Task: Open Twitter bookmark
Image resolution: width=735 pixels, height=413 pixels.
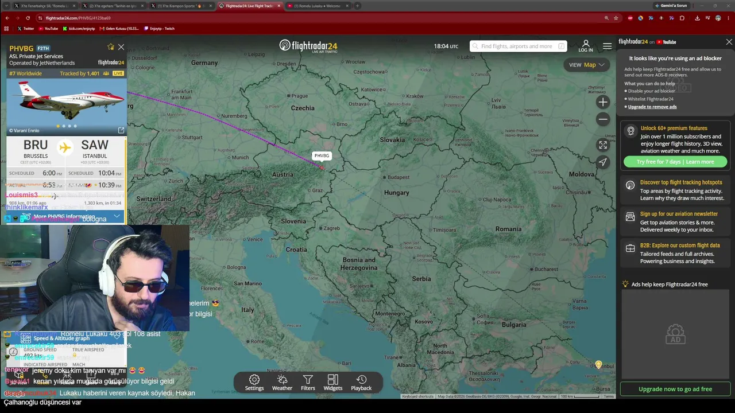Action: coord(26,28)
